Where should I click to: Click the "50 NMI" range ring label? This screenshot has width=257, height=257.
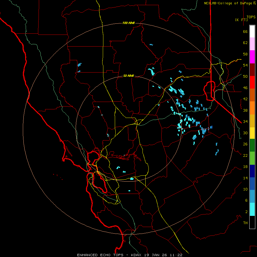[128, 76]
